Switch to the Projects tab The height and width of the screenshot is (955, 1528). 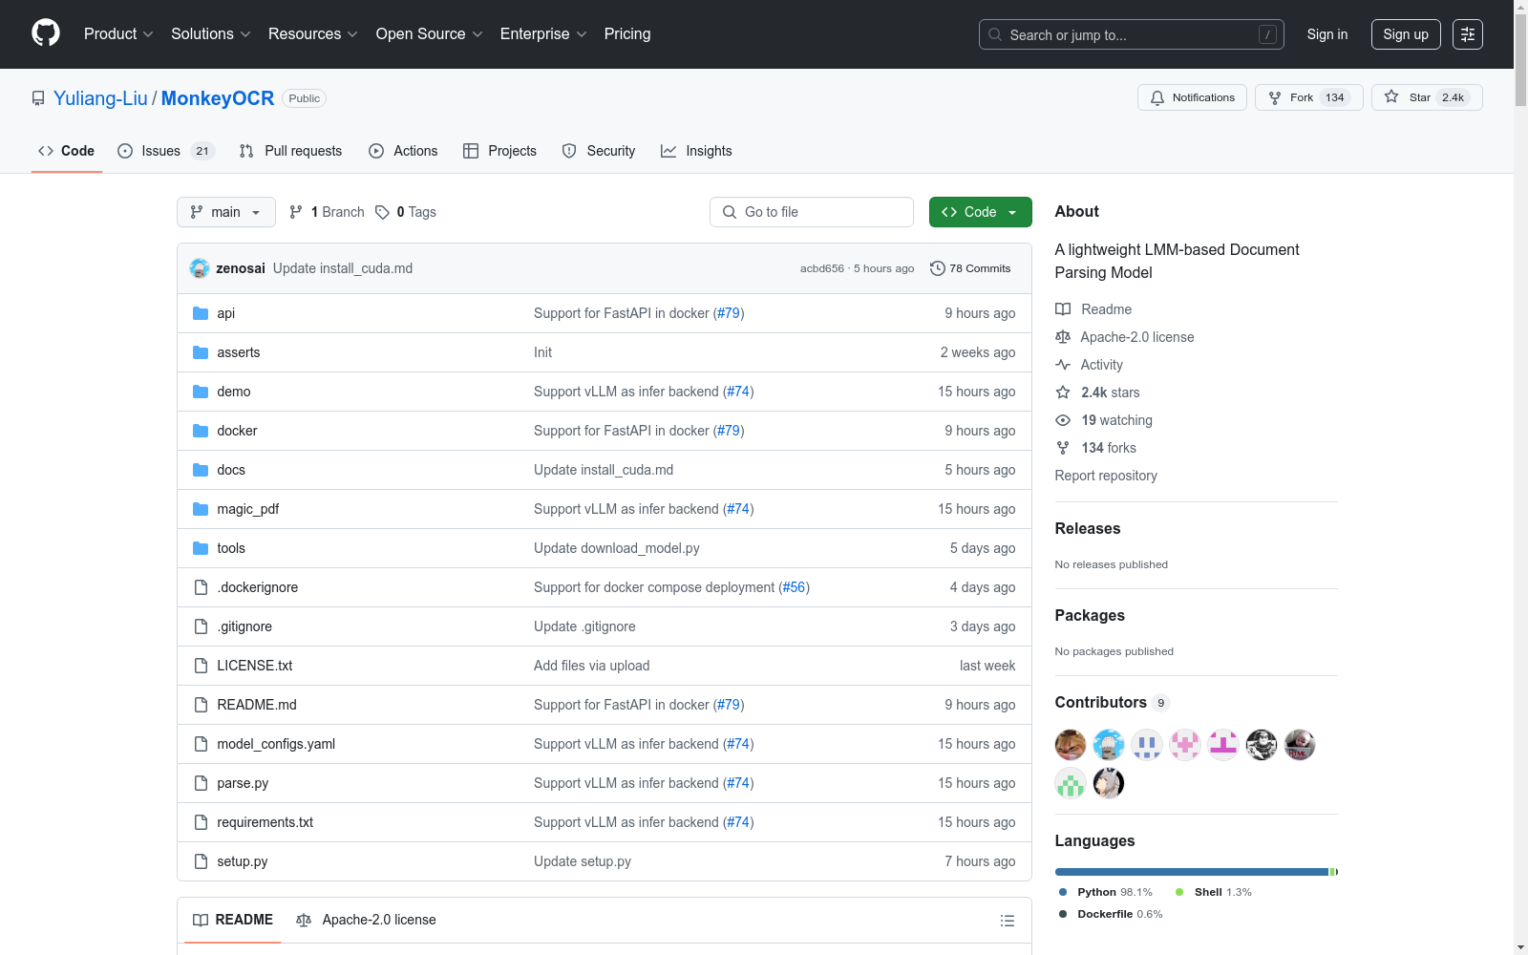[499, 151]
